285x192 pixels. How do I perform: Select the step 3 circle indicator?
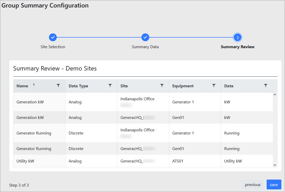pos(238,37)
